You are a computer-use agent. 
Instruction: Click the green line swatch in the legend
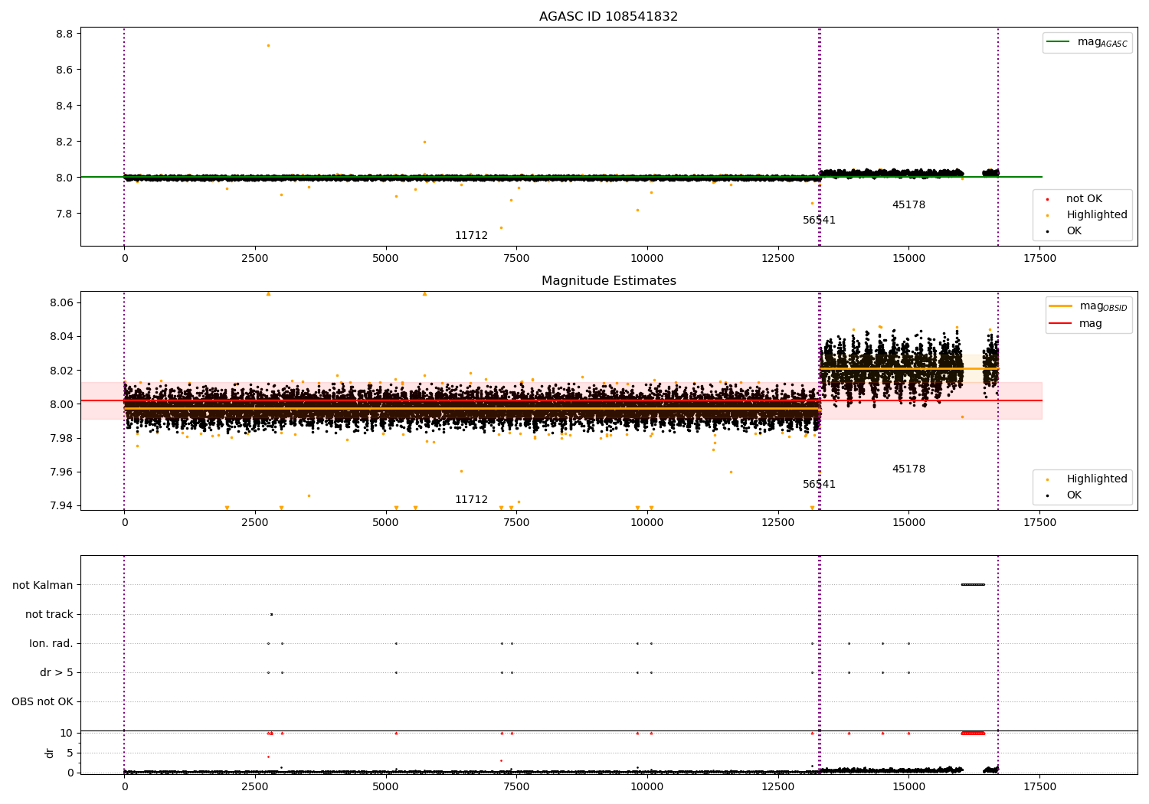[1058, 42]
